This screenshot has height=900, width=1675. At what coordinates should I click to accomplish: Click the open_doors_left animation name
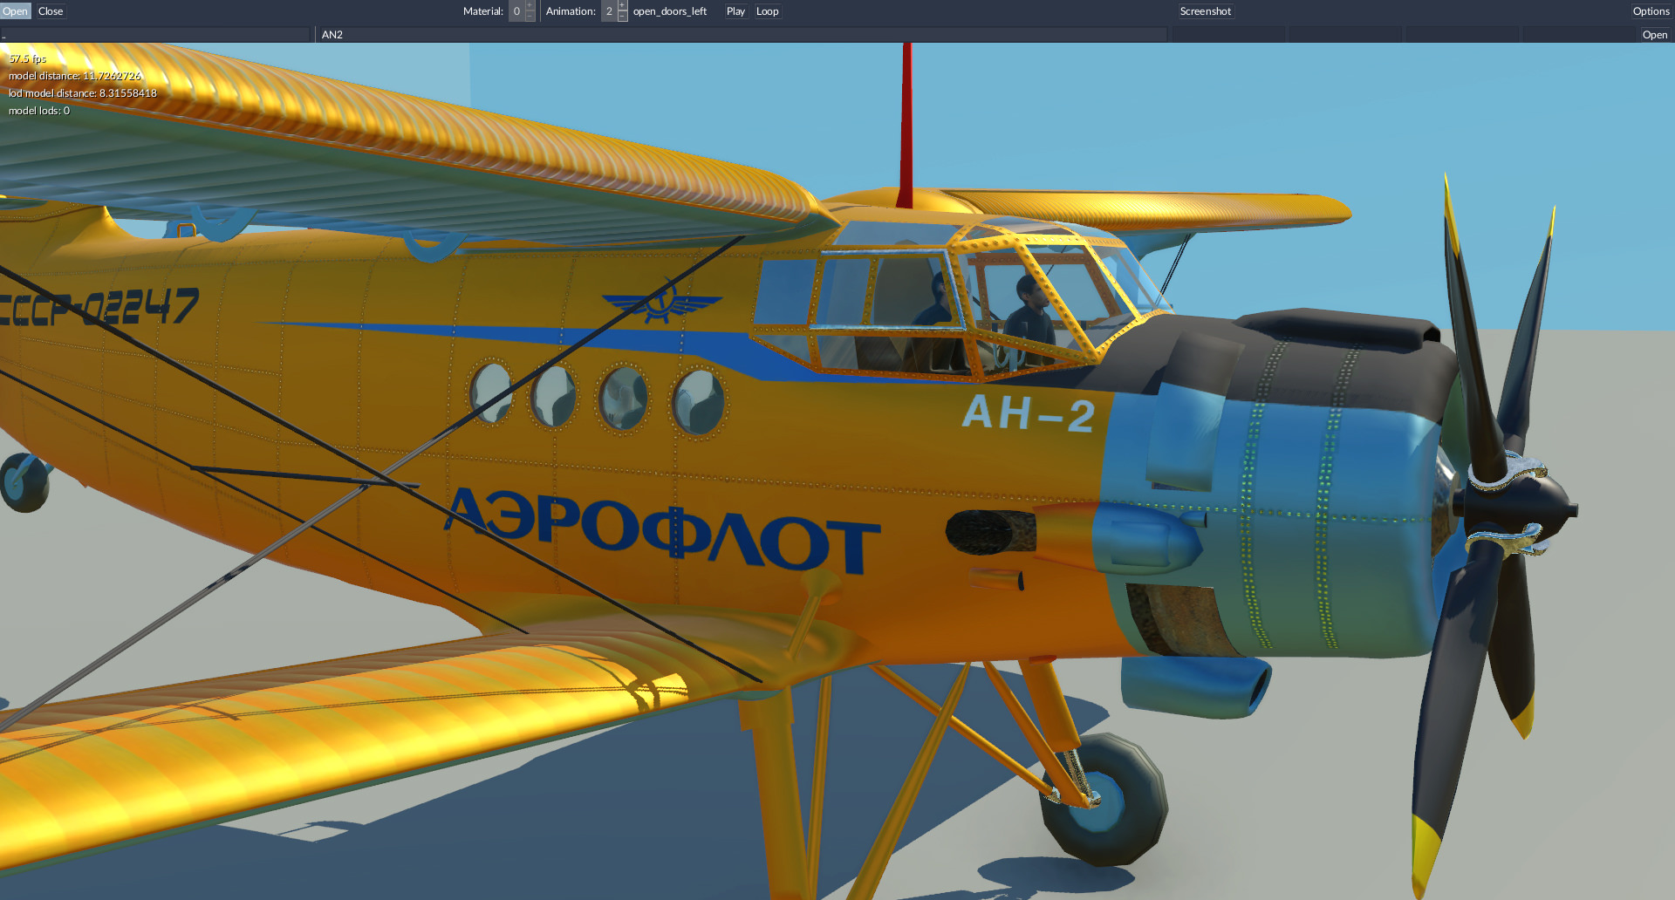(x=670, y=11)
